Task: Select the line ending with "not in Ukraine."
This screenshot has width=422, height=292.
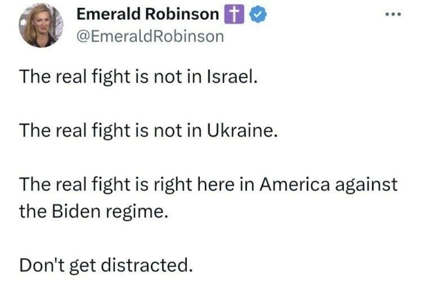Action: tap(149, 131)
